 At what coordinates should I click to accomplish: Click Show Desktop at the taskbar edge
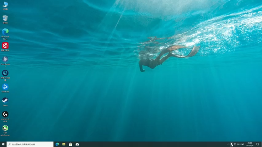pyautogui.click(x=261, y=144)
